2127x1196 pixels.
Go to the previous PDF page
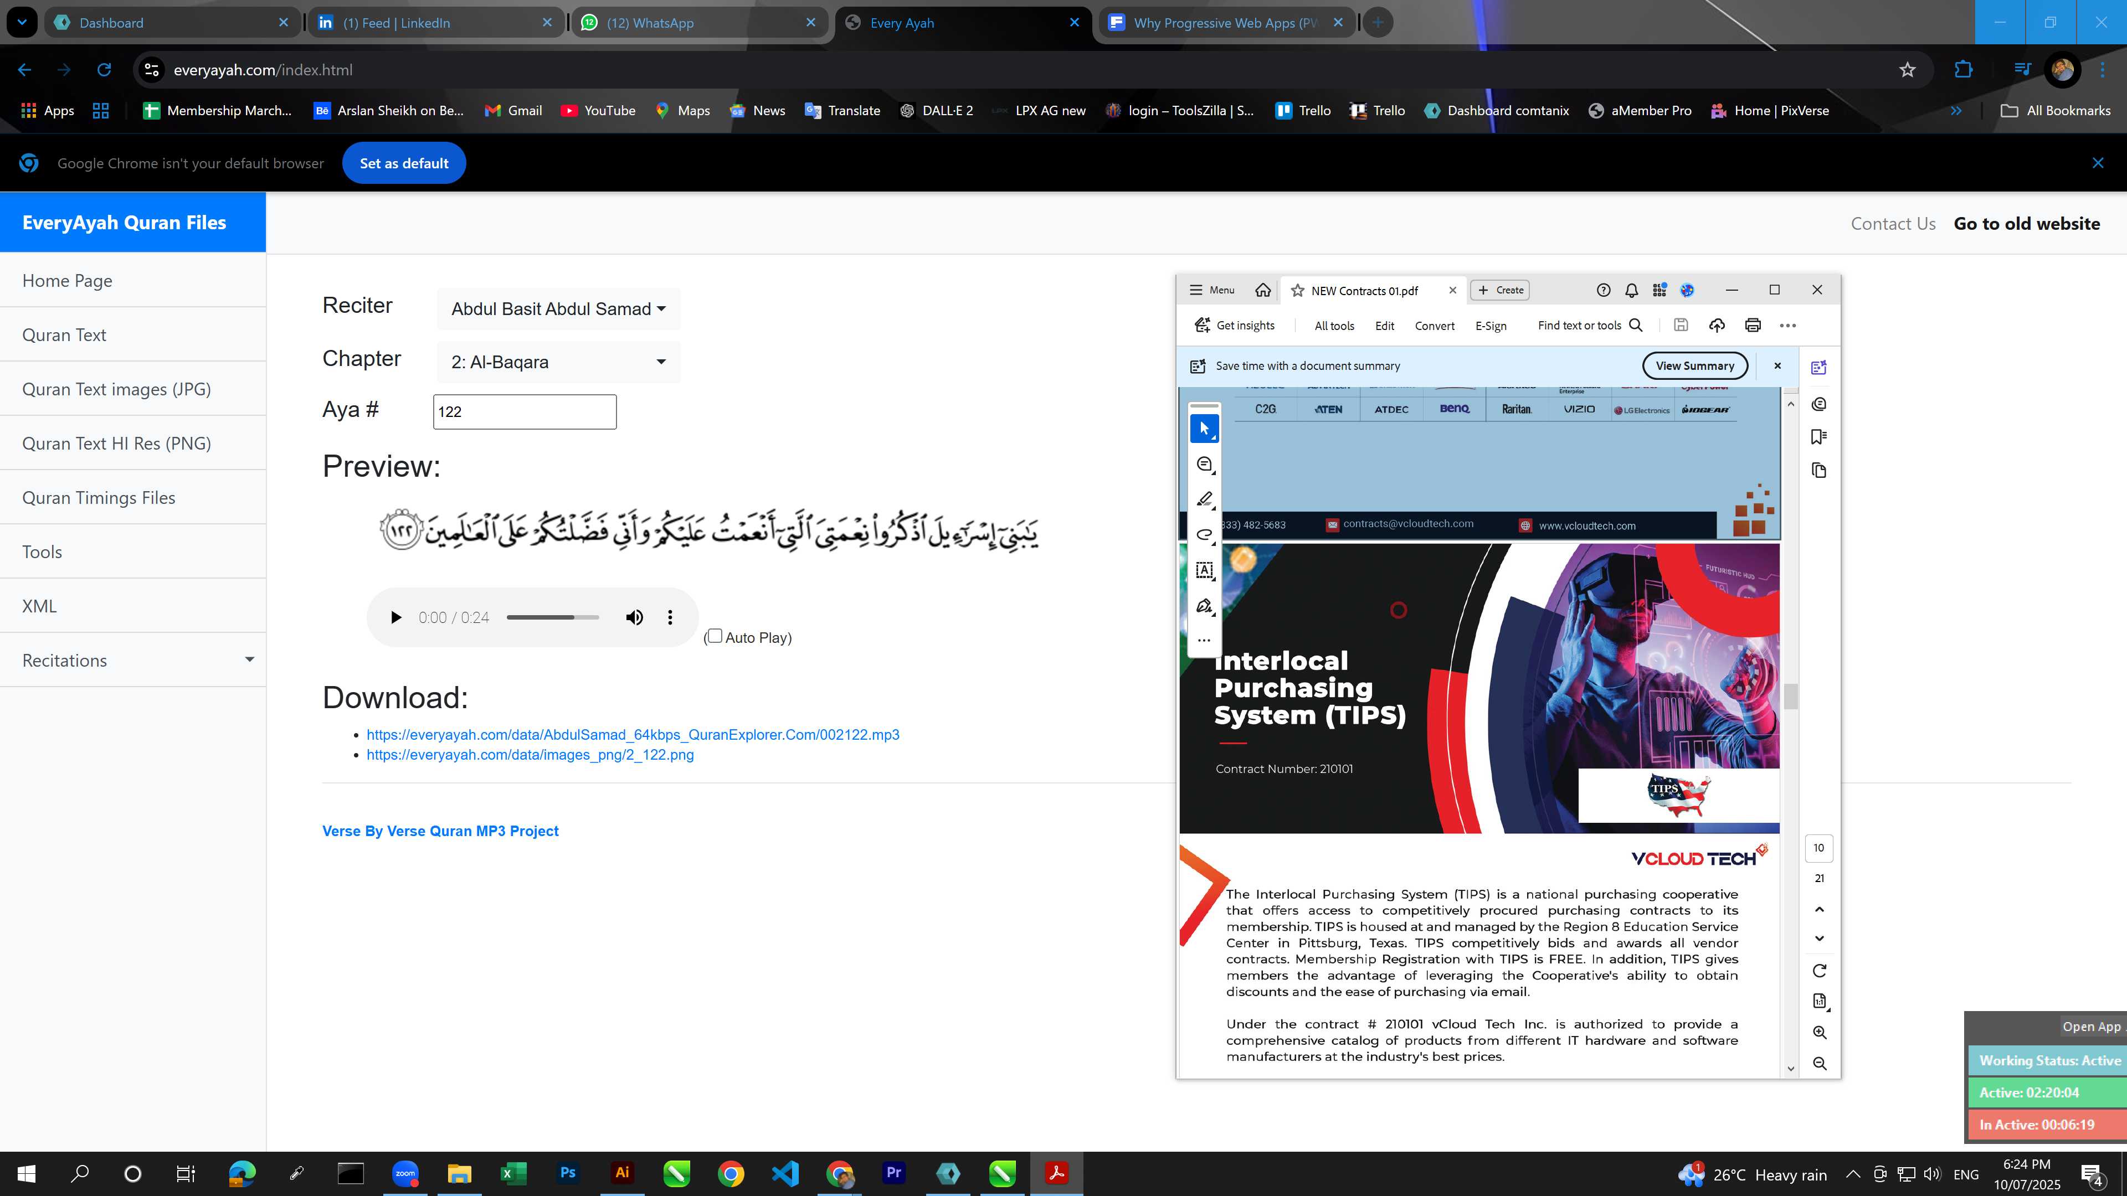pyautogui.click(x=1820, y=910)
